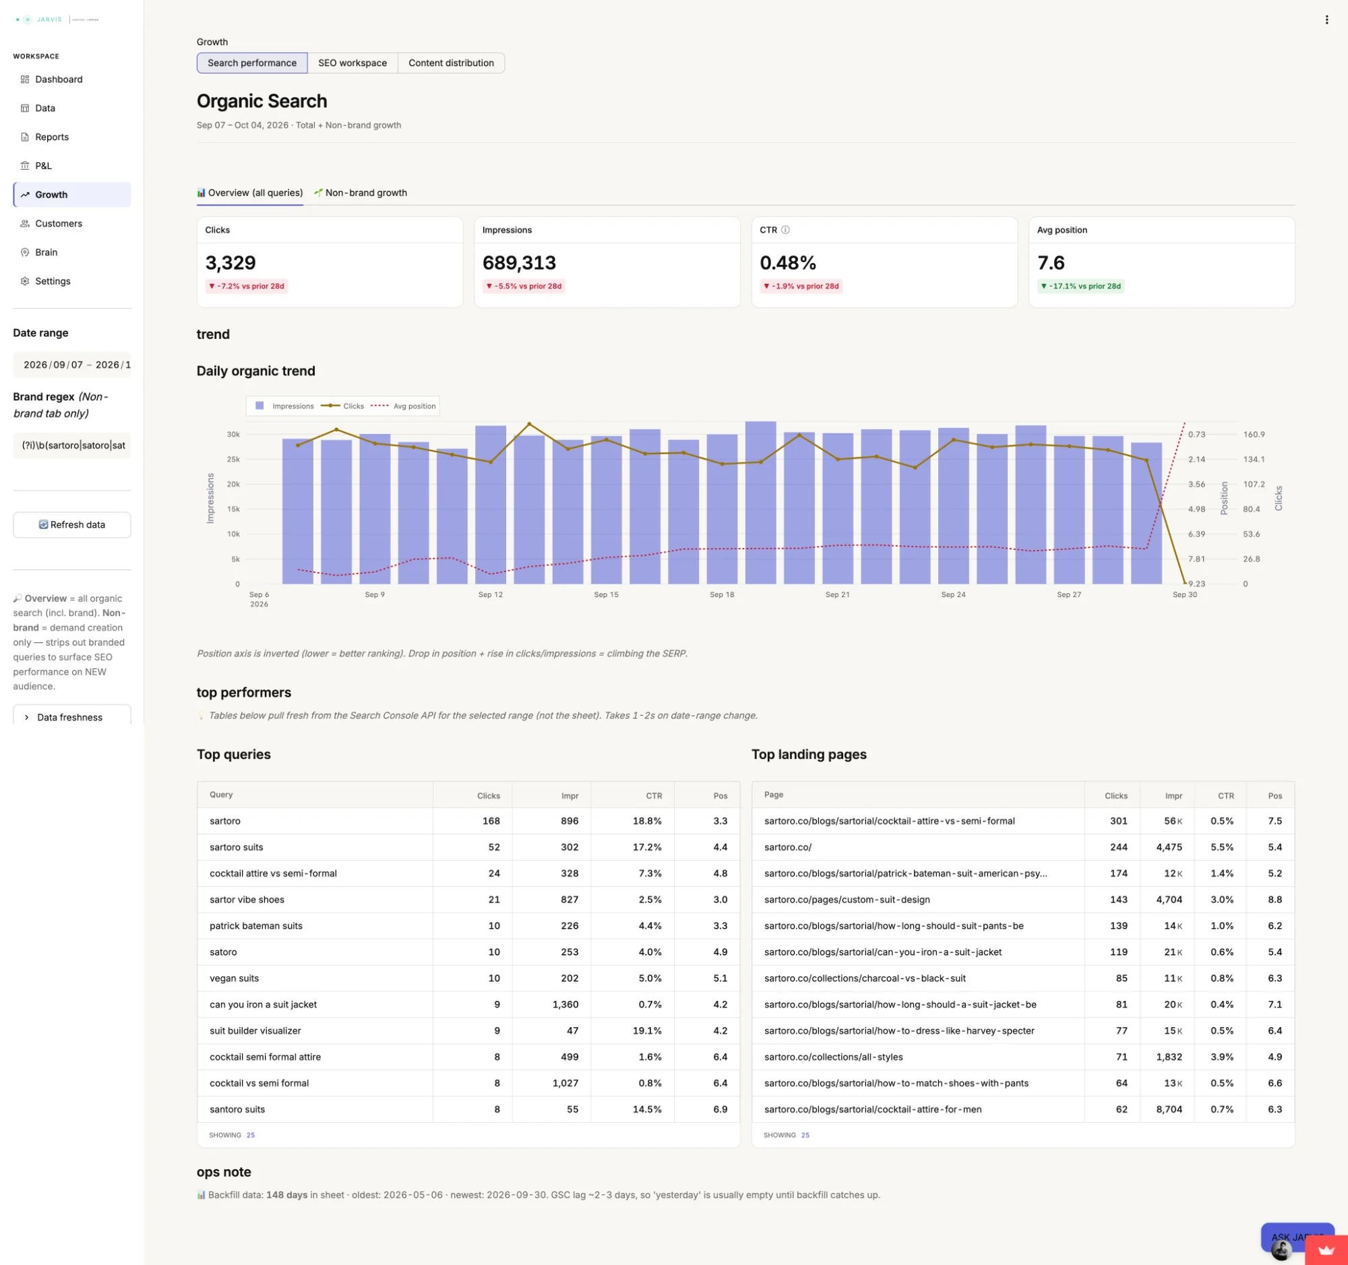Open Settings gear in sidebar
This screenshot has width=1348, height=1265.
(x=25, y=280)
